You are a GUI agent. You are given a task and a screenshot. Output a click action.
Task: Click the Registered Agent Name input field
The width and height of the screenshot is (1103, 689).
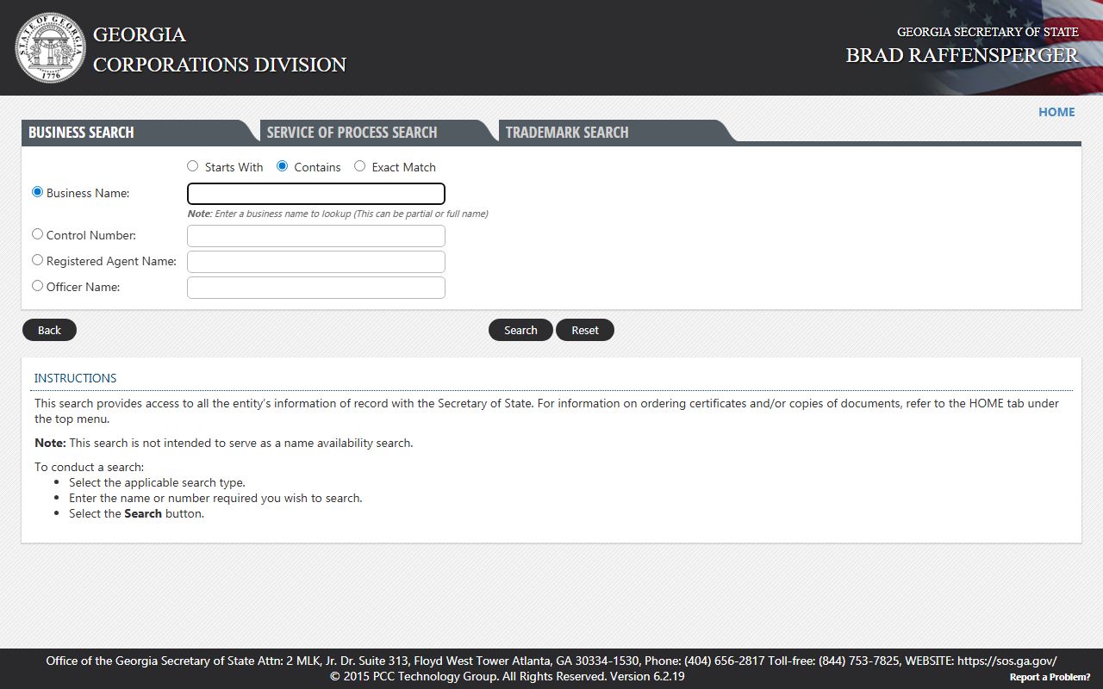[315, 262]
